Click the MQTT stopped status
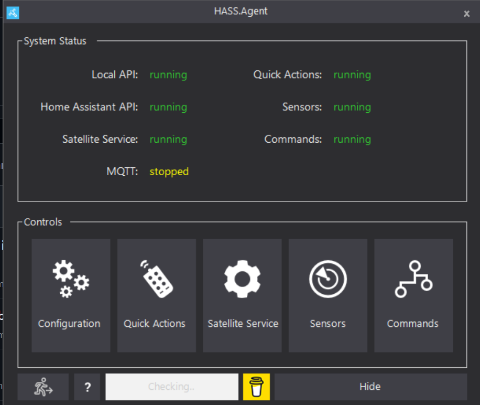 pyautogui.click(x=169, y=172)
